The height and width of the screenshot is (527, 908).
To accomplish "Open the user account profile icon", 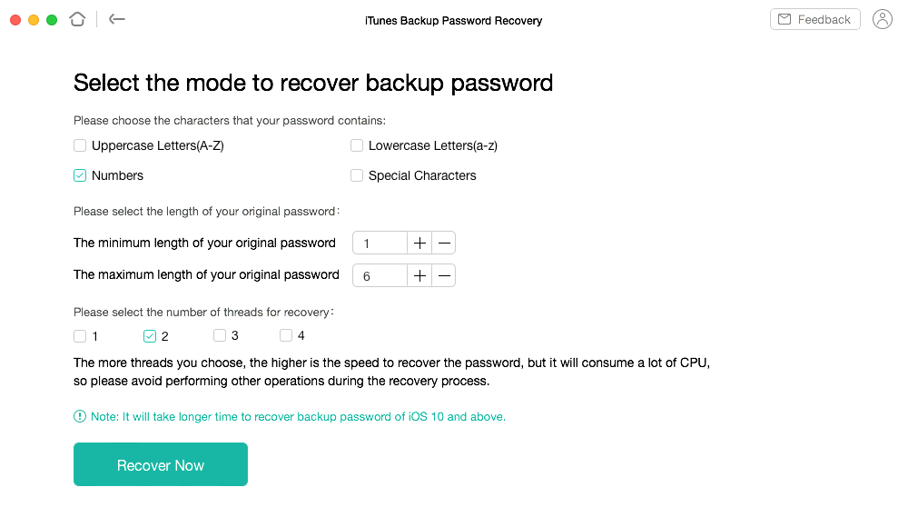I will (882, 19).
